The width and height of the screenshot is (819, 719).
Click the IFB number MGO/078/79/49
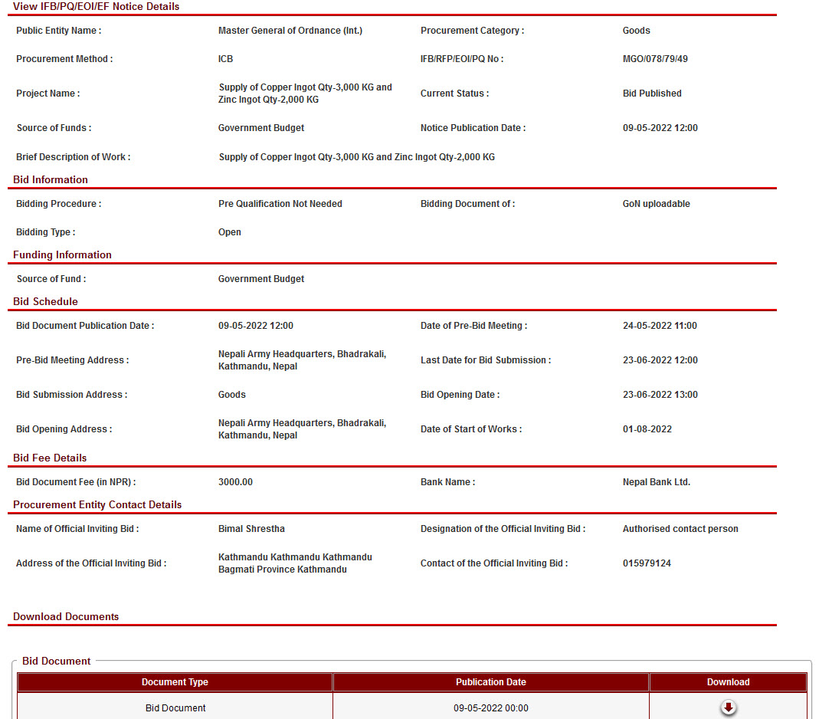655,59
